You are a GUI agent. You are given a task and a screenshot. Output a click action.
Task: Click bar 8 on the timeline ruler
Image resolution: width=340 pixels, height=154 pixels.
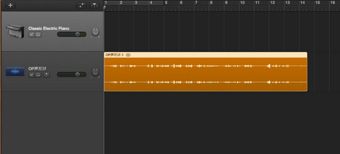(x=211, y=3)
